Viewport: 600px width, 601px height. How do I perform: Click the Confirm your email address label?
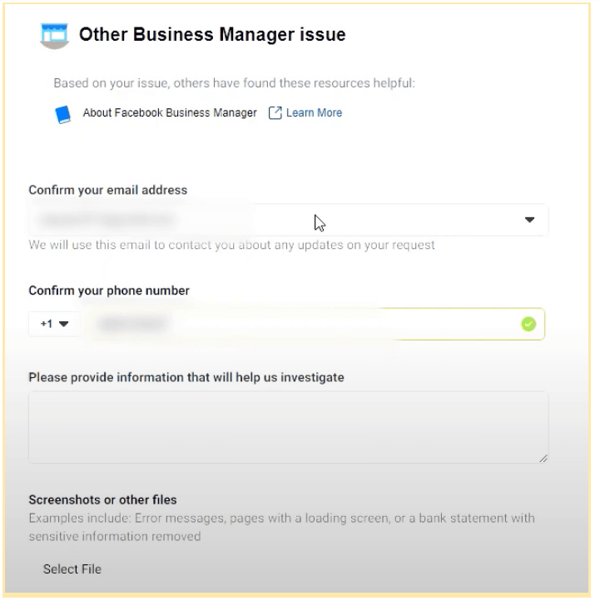pyautogui.click(x=108, y=190)
